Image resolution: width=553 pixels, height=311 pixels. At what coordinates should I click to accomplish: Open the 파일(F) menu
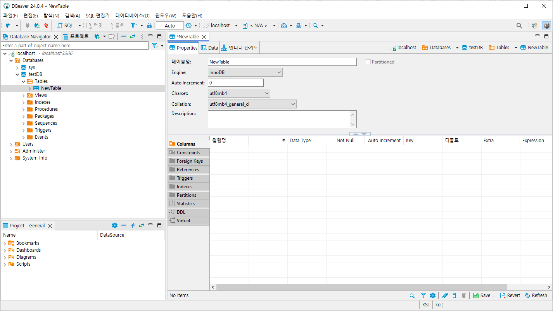10,16
